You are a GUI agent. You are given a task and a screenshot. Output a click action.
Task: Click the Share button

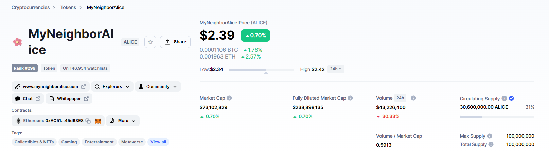coord(175,42)
